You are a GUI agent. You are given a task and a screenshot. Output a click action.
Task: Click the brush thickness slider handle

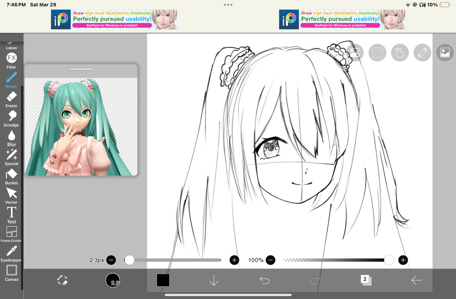[x=129, y=260]
